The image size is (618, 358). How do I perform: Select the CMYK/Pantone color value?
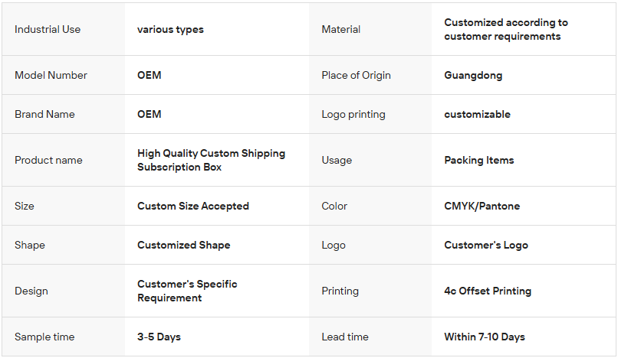(x=482, y=206)
